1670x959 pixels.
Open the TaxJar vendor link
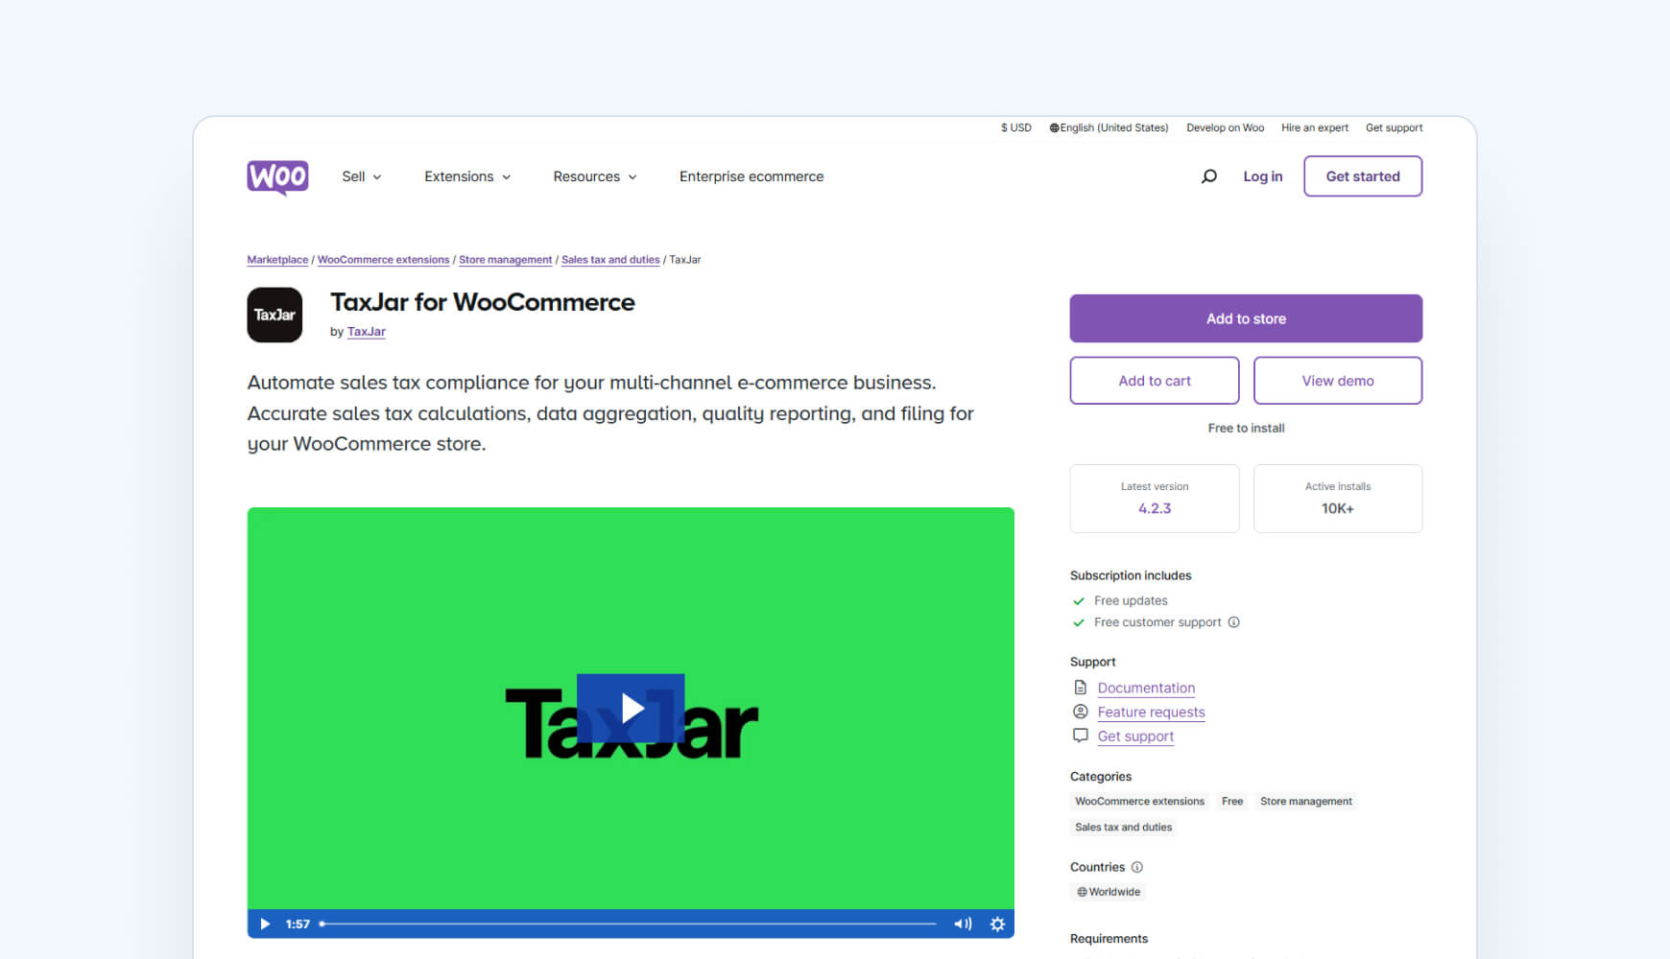(x=367, y=332)
